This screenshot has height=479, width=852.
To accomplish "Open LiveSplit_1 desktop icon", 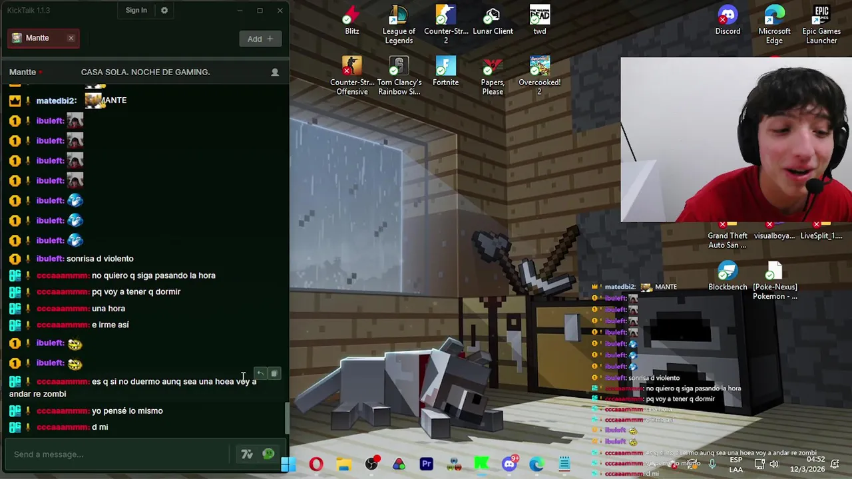I will click(x=821, y=231).
